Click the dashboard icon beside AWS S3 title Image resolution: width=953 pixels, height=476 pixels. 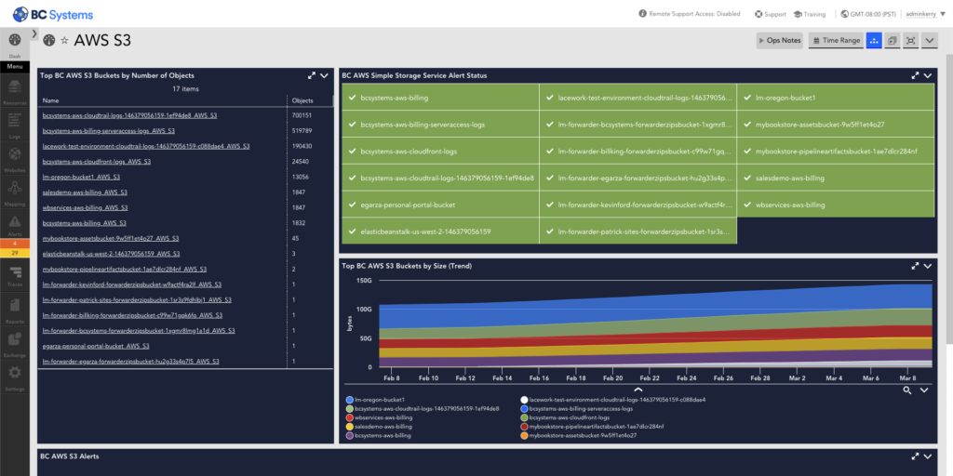coord(49,41)
